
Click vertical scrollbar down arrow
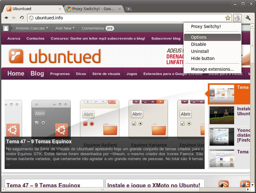pos(252,185)
